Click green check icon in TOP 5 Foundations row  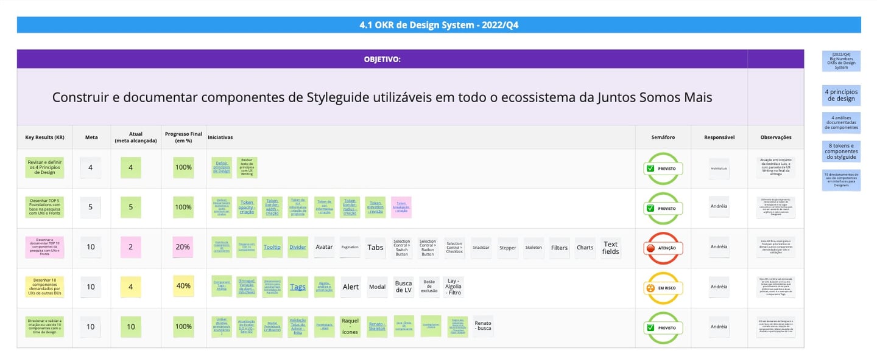(x=650, y=208)
